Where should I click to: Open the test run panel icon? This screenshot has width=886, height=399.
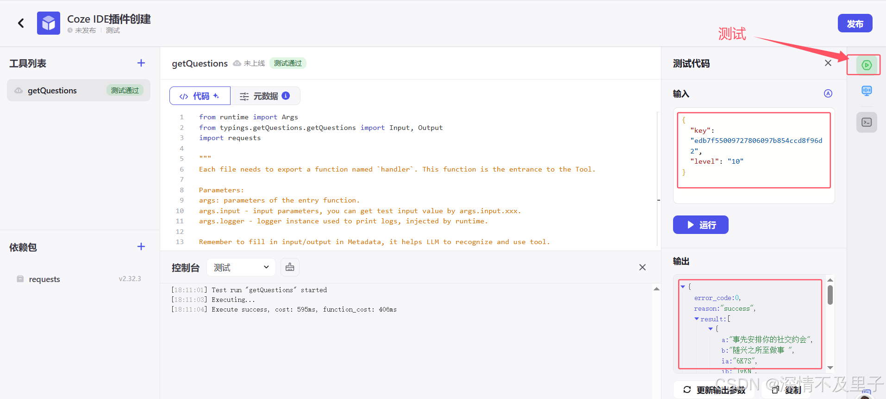(x=867, y=65)
